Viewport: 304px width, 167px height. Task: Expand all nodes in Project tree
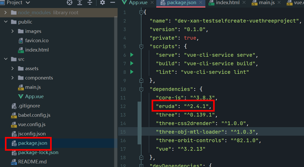point(80,3)
